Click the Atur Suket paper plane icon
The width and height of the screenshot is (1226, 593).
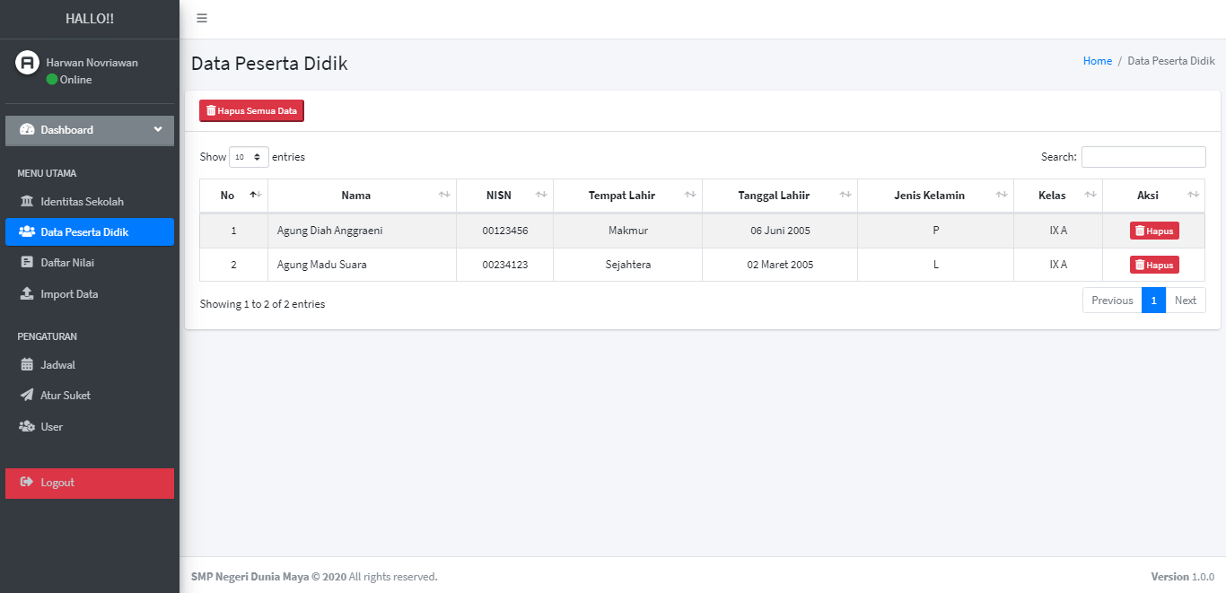27,396
